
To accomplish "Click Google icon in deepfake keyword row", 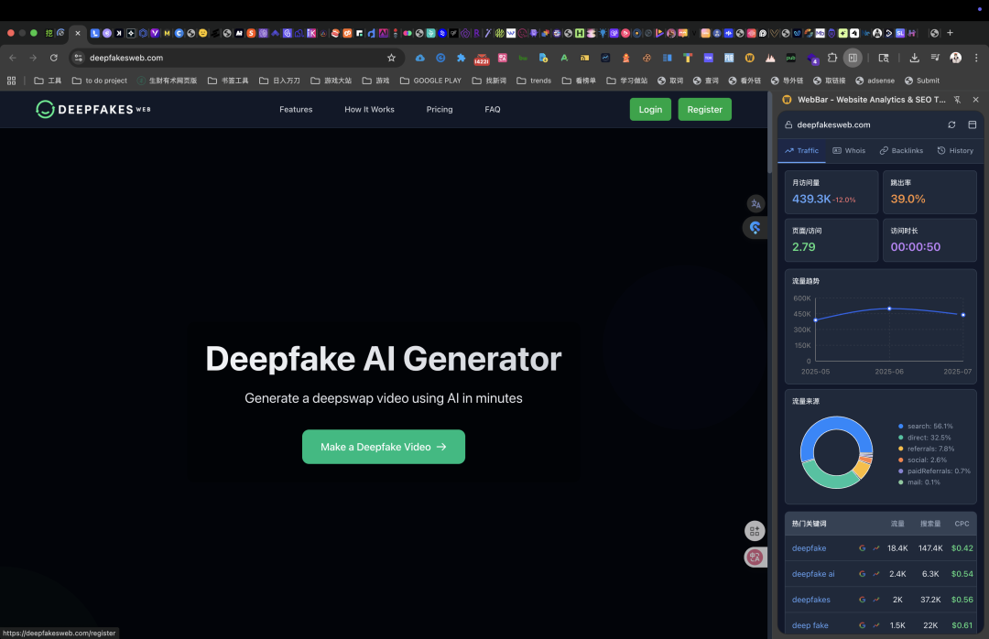I will point(863,548).
